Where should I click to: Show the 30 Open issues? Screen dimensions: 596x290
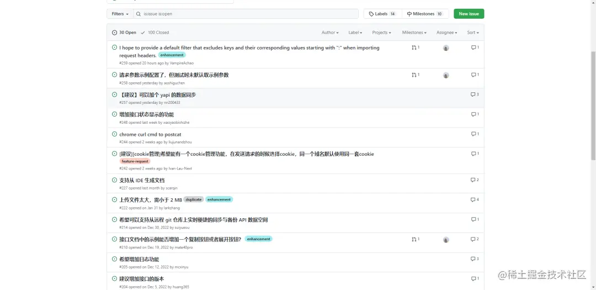(124, 33)
